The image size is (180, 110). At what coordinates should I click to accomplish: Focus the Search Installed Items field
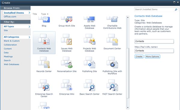point(154,10)
